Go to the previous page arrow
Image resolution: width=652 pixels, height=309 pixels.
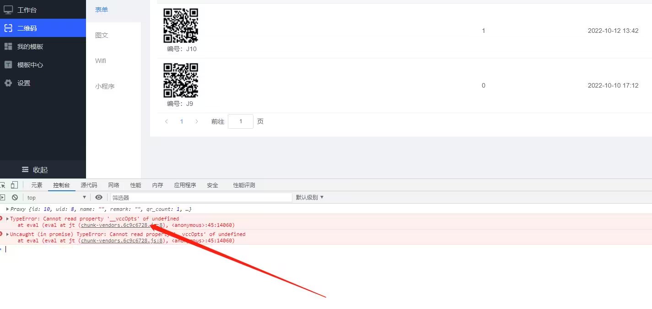click(x=167, y=121)
